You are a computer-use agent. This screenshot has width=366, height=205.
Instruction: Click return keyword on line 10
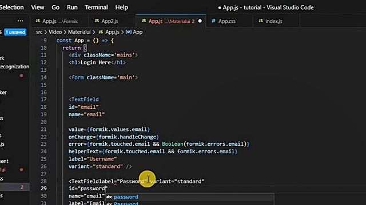71,48
